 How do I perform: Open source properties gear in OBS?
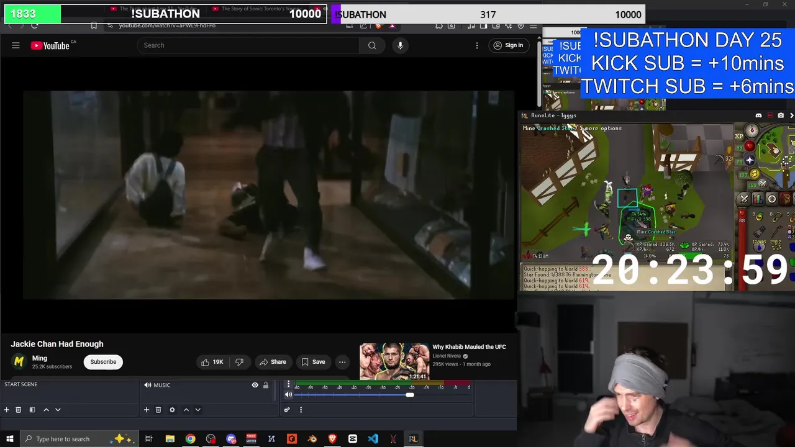tap(172, 410)
